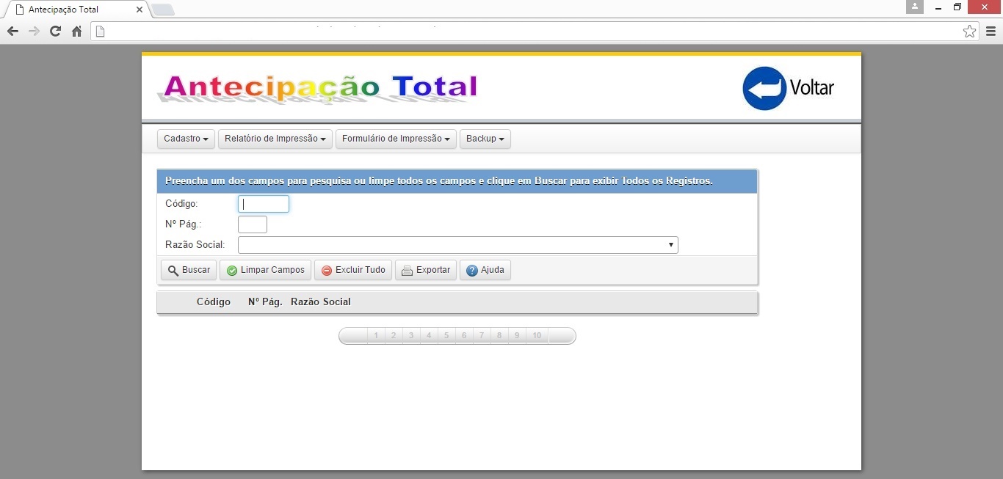Open Formulário de Impressão menu
The image size is (1003, 479).
pos(396,139)
